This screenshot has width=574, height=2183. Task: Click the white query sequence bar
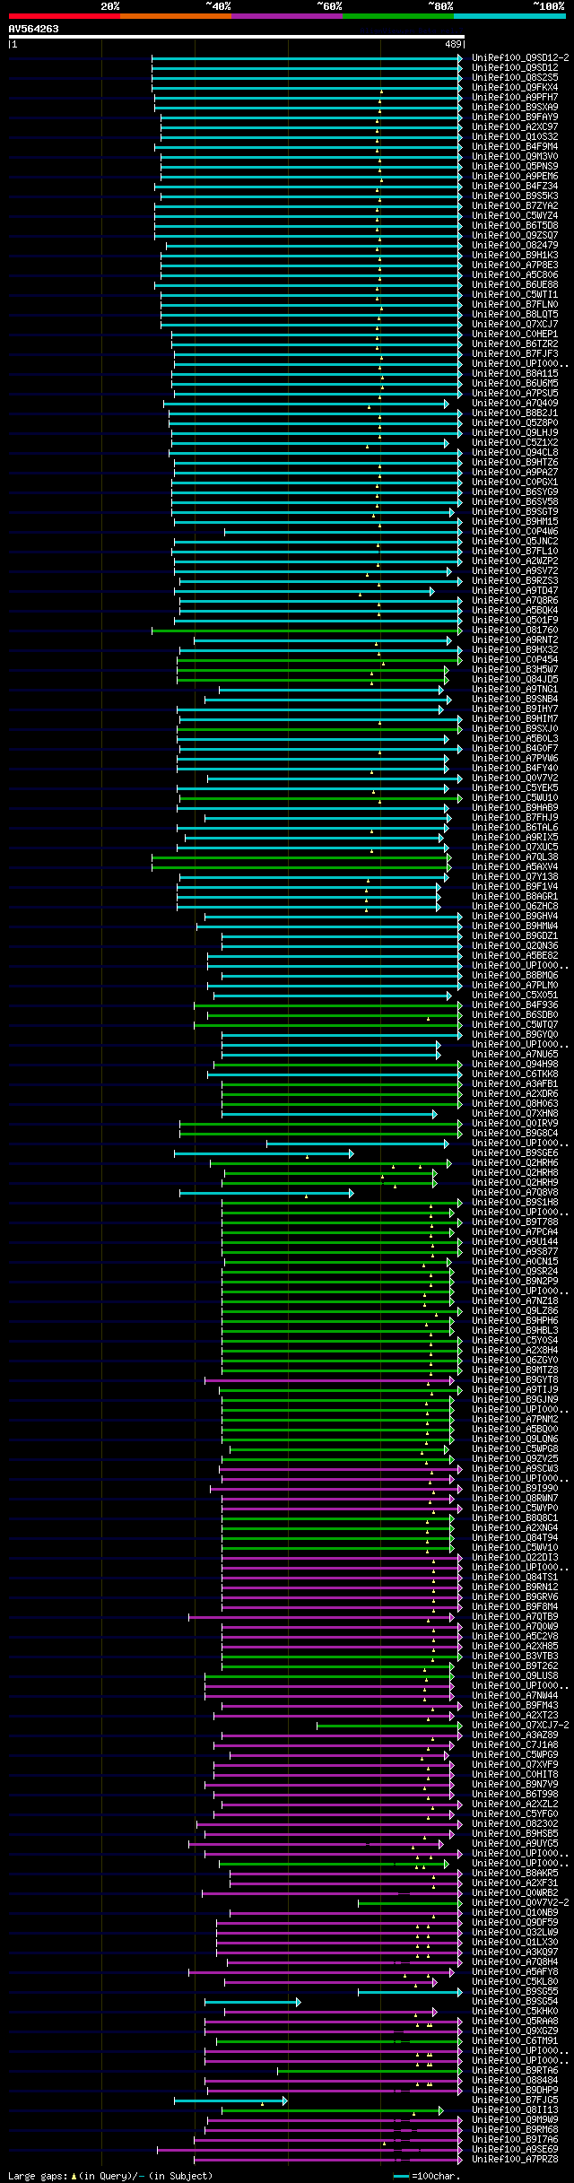click(x=236, y=37)
